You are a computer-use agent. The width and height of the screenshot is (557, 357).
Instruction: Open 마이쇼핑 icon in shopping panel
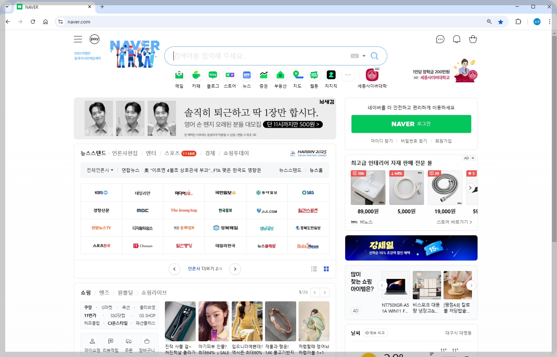pyautogui.click(x=92, y=345)
